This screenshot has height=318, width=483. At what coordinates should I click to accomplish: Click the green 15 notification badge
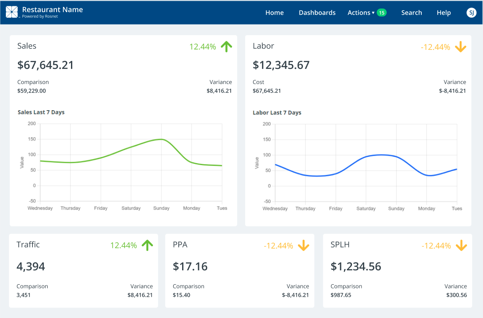click(x=382, y=13)
